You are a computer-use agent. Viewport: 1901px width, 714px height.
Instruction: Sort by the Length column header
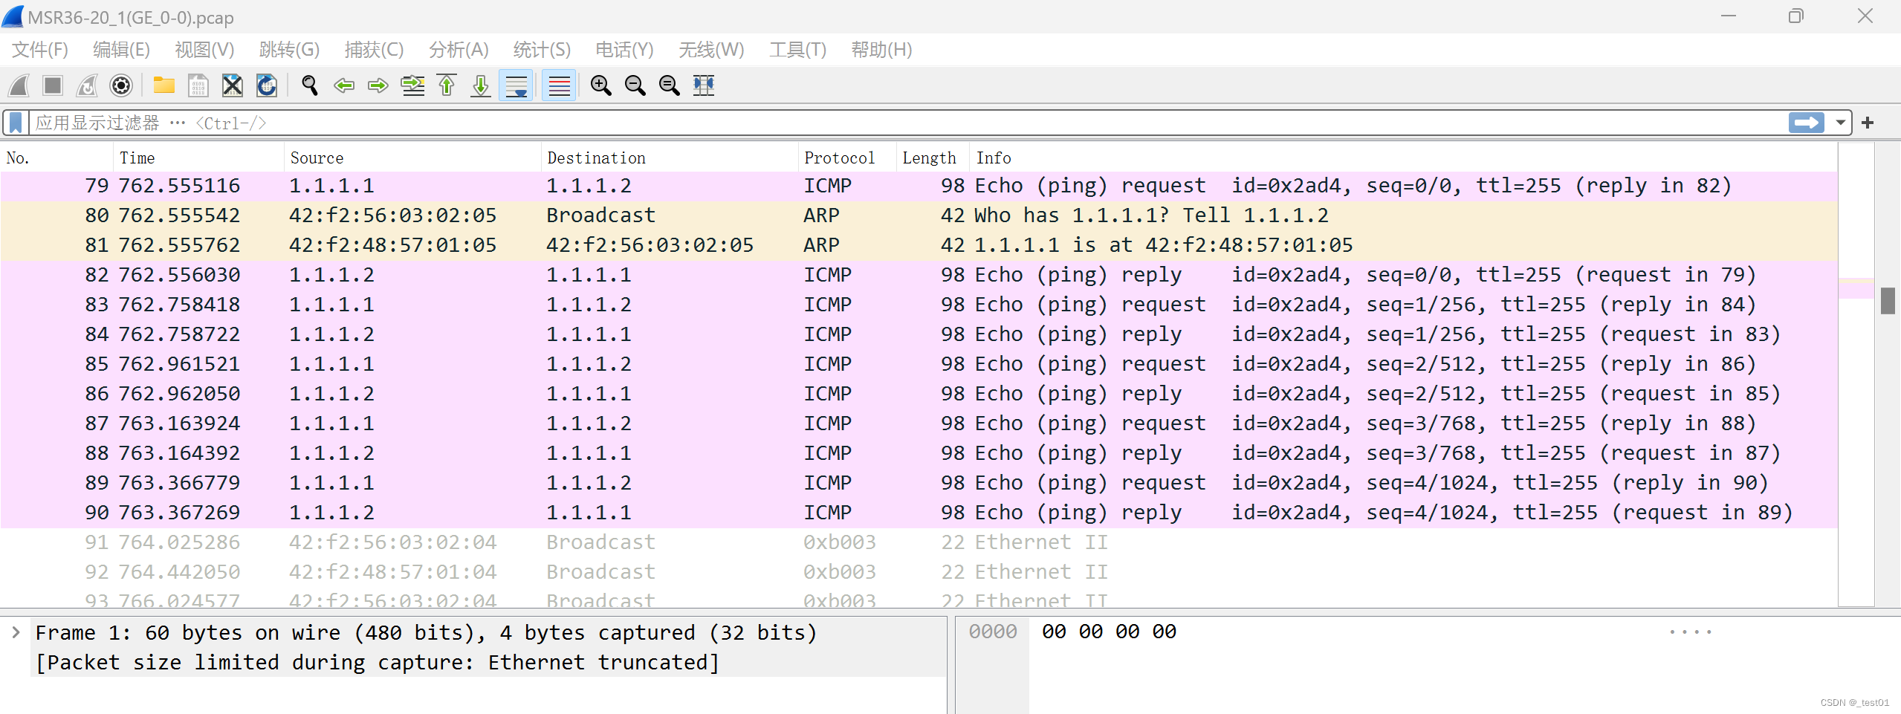[x=933, y=158]
